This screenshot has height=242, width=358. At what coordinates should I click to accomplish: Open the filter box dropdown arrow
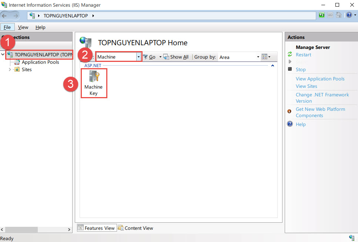pyautogui.click(x=138, y=57)
